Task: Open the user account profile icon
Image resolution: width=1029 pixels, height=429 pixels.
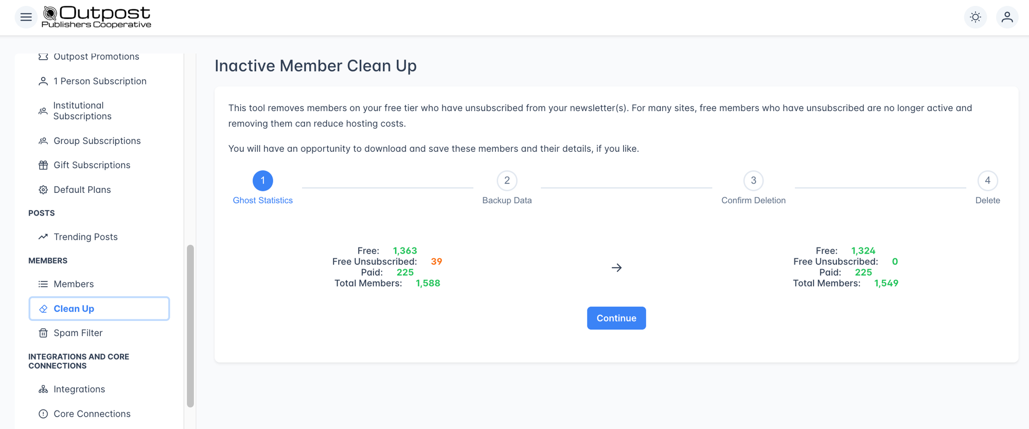Action: pyautogui.click(x=1007, y=17)
